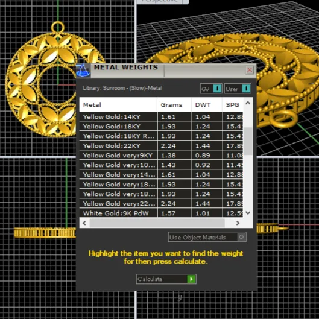Viewport: 319px width, 319px height.
Task: Select the Yellow Gold:18KY row
Action: click(161, 127)
